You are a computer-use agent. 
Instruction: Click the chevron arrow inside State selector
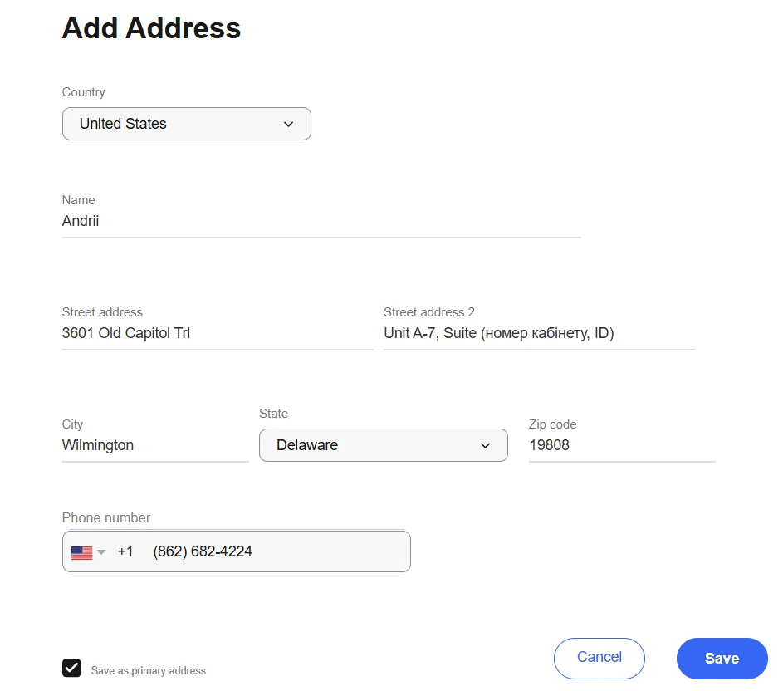click(485, 446)
